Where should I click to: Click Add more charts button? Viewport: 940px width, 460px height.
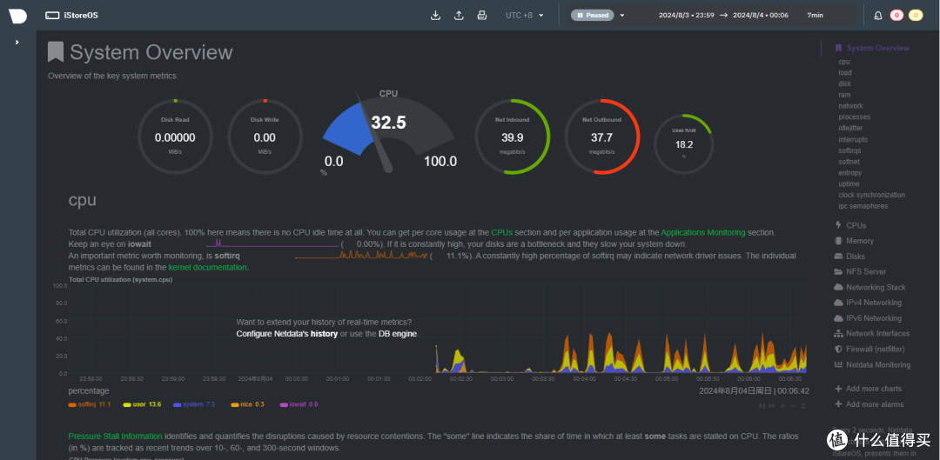point(868,389)
